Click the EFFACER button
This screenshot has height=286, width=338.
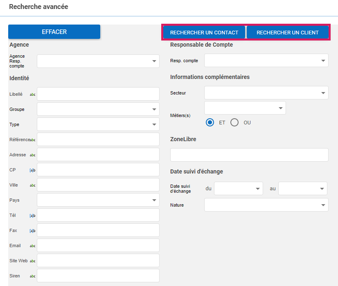54,32
